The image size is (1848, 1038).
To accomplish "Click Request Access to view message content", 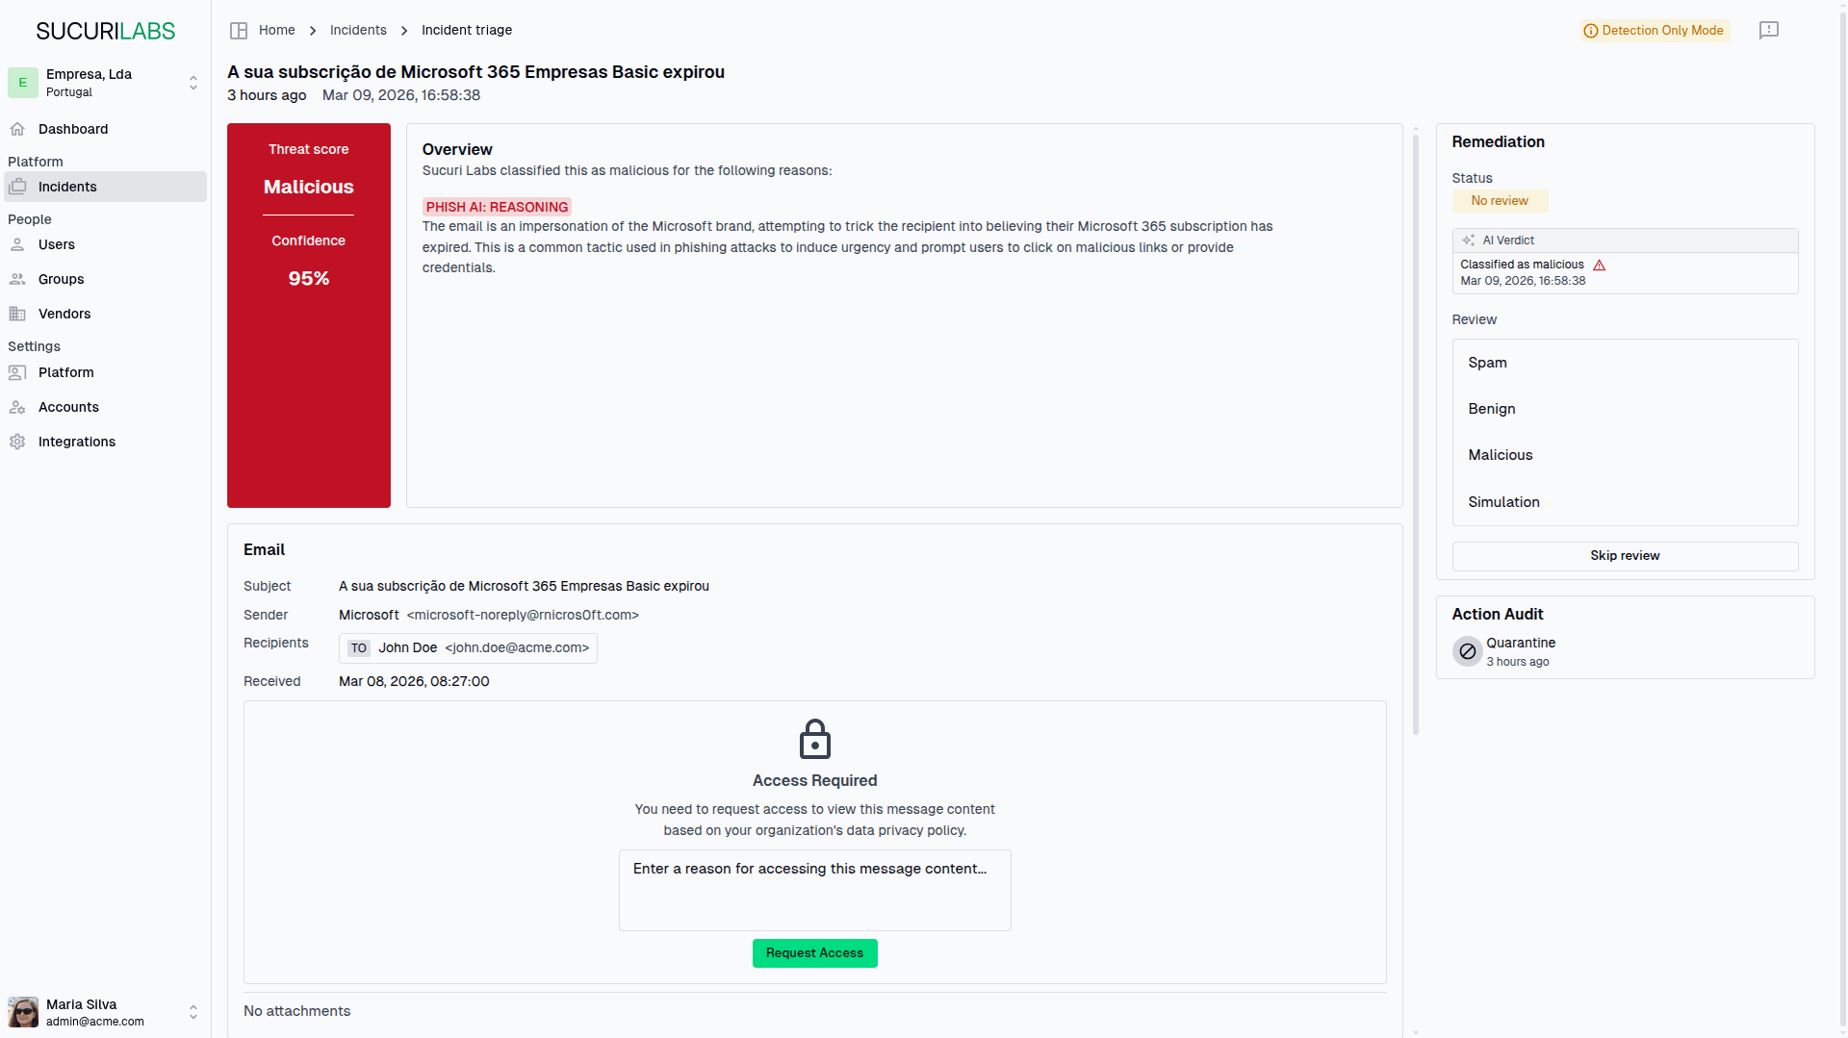I will tap(814, 952).
